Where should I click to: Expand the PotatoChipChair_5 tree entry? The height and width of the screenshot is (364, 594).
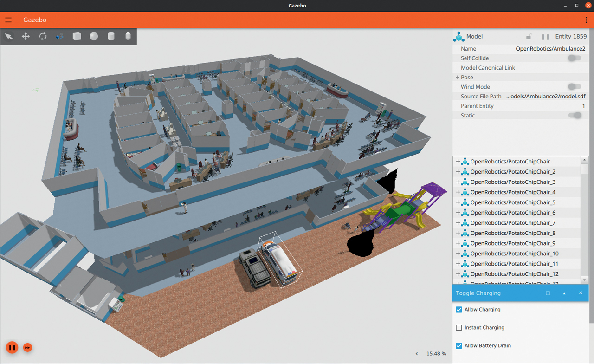[x=458, y=202]
